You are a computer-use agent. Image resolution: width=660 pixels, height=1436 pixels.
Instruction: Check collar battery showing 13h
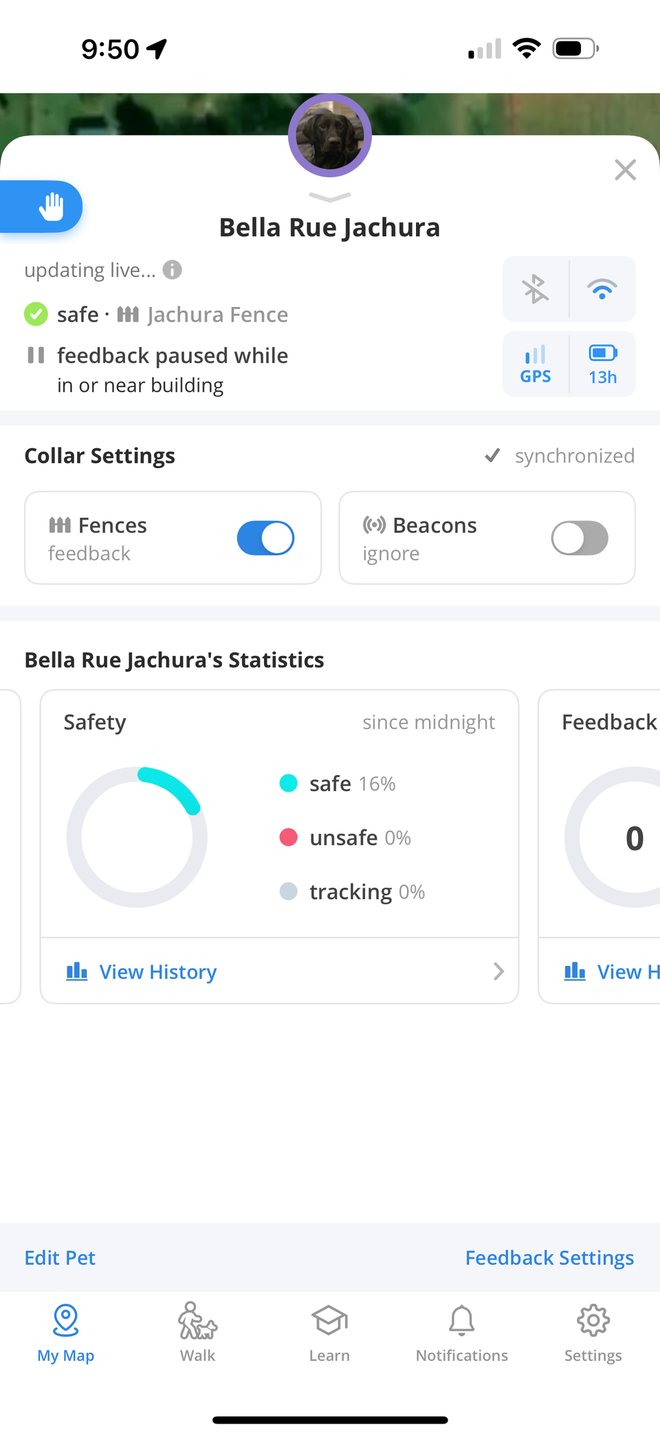click(x=603, y=364)
